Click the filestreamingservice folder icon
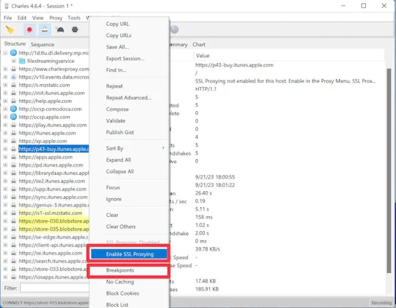Screen dimensions: 396x308 point(22,62)
